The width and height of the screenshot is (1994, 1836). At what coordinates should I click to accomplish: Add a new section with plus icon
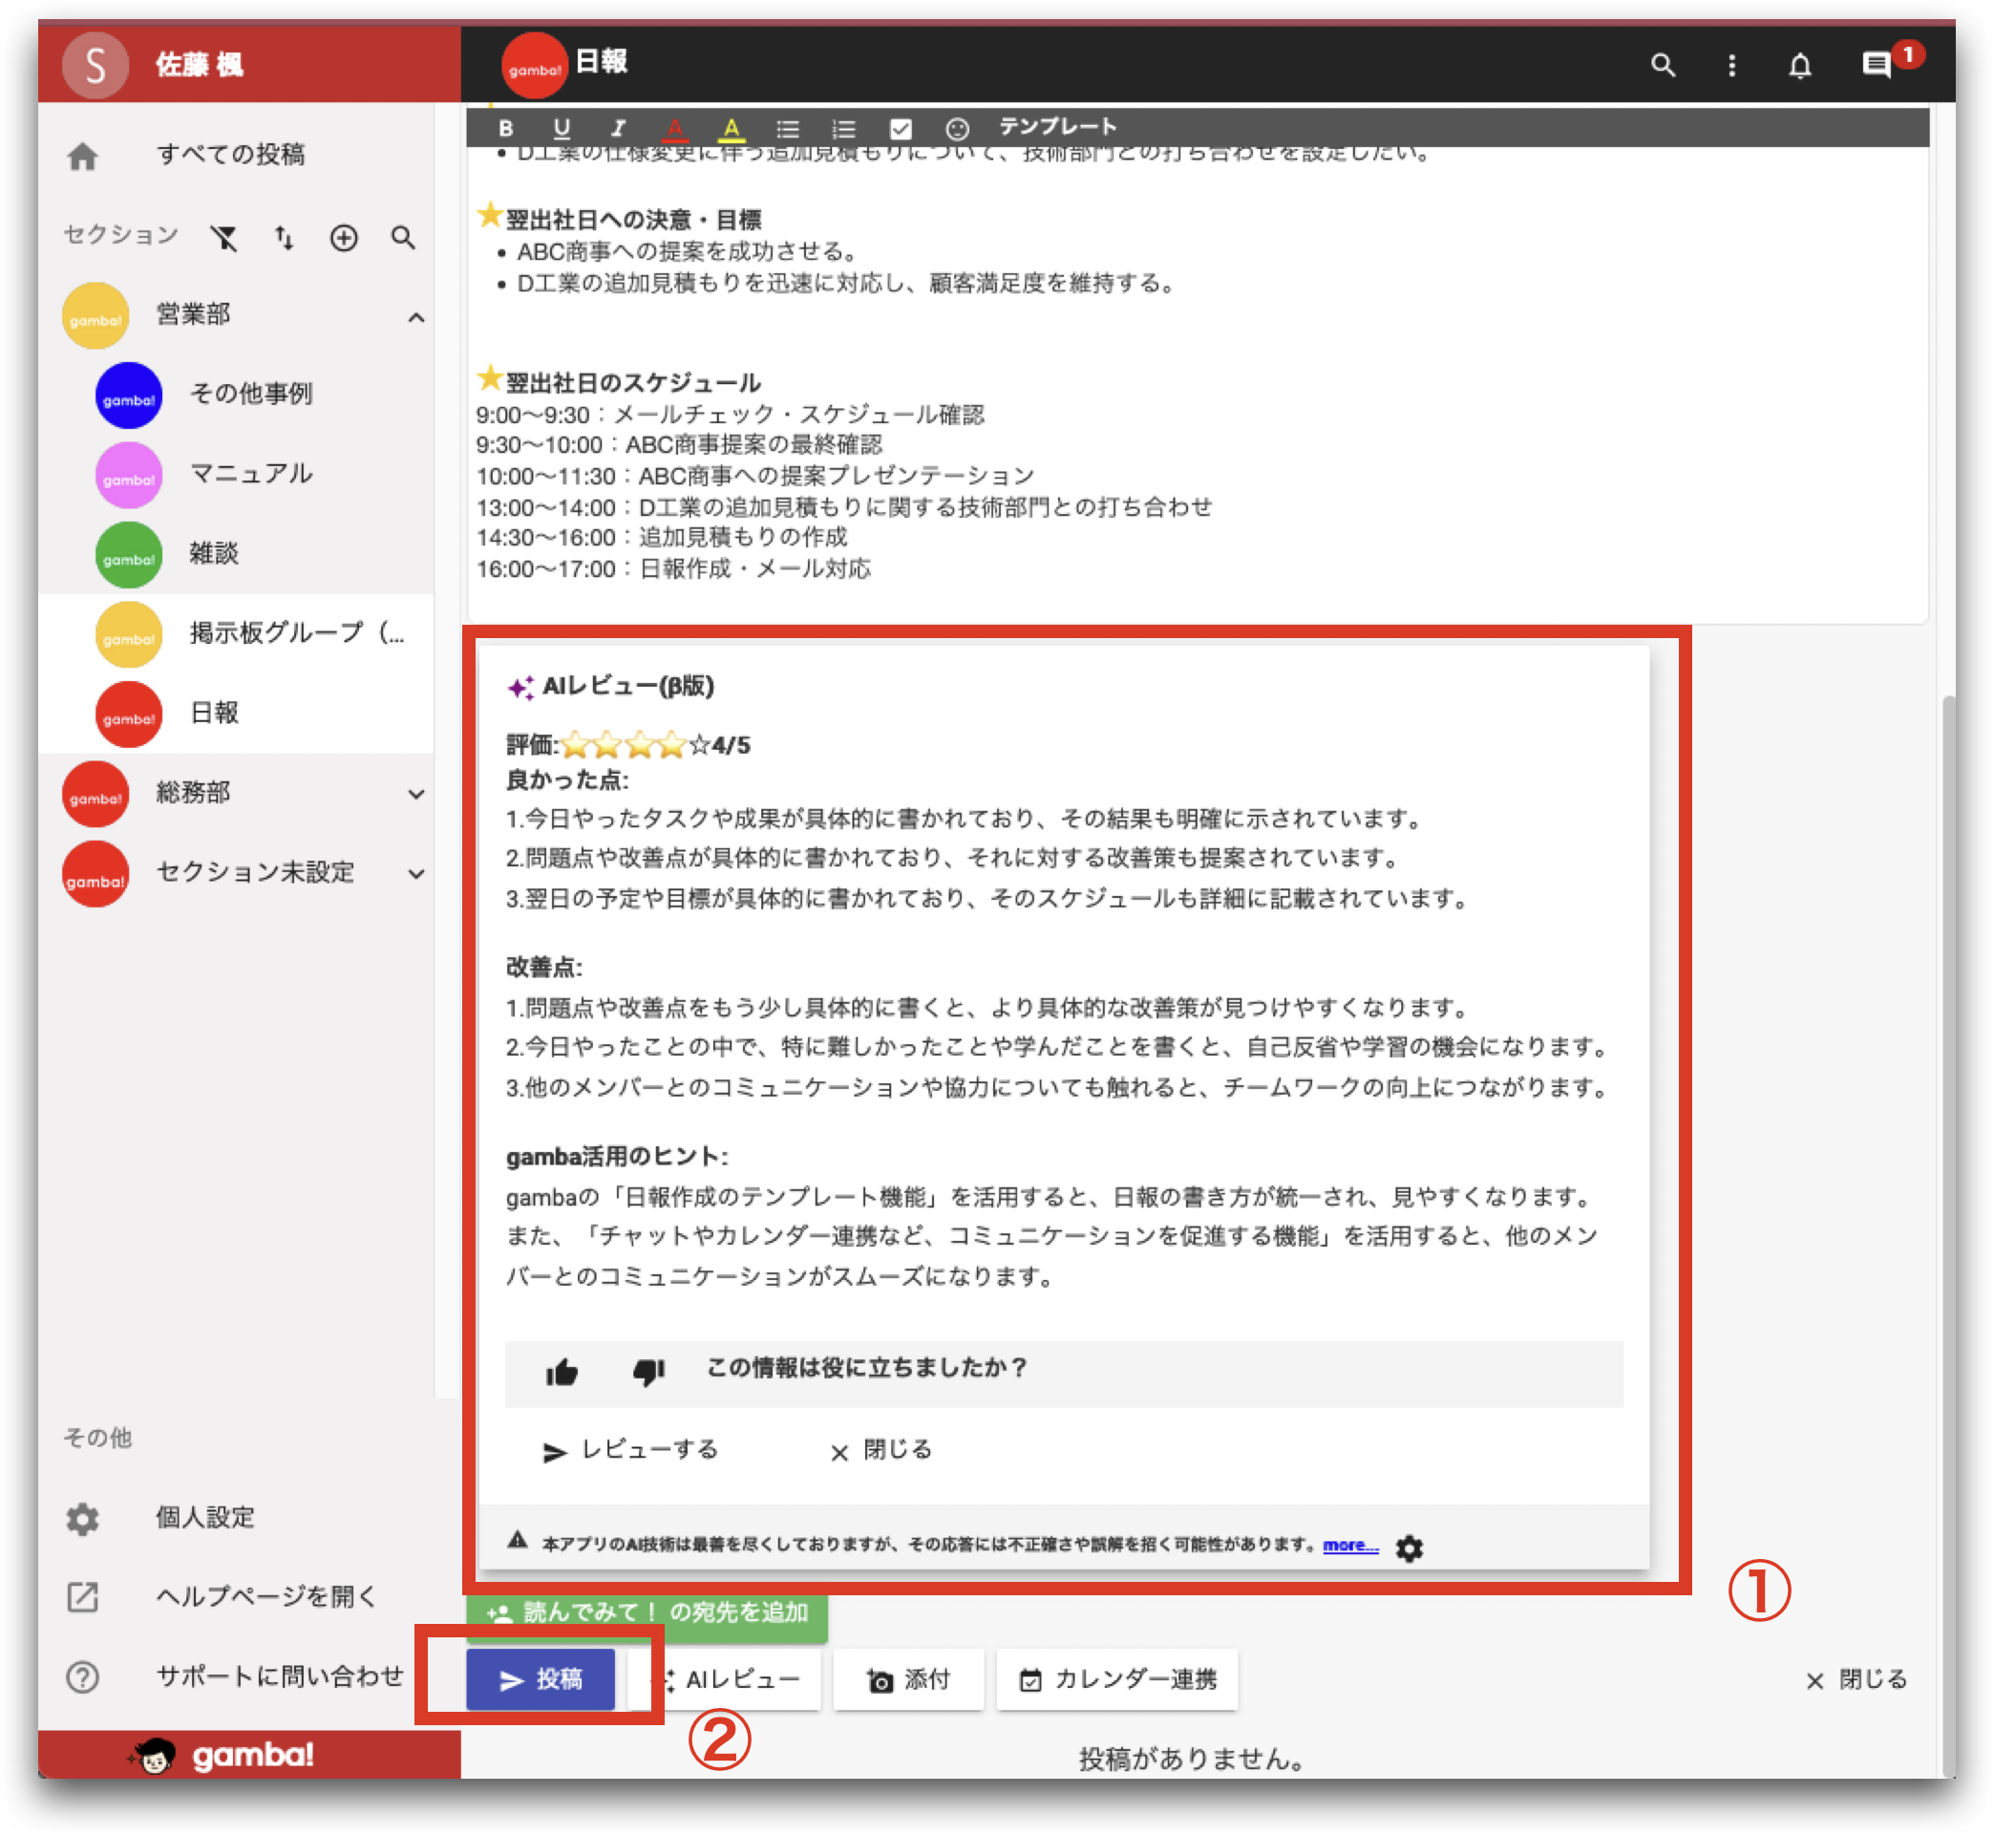344,238
